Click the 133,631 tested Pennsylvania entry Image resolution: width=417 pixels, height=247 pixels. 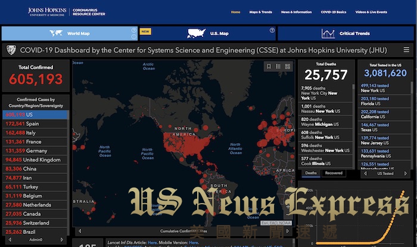384,153
